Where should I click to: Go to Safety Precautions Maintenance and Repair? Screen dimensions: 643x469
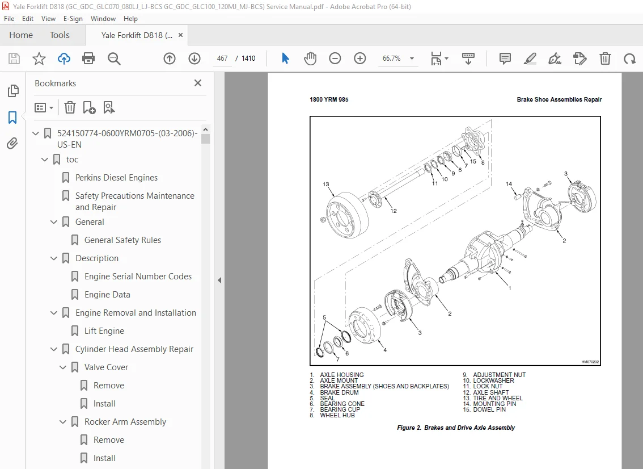[135, 201]
